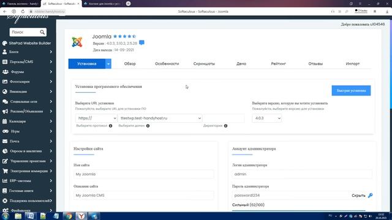Switch to the Отзывы tab
The height and width of the screenshot is (220, 392).
coord(315,64)
